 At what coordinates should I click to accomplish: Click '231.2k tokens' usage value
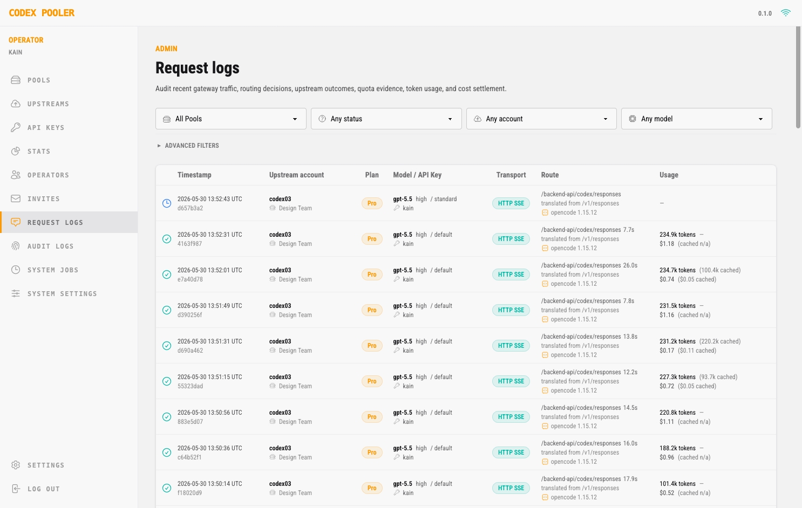677,341
